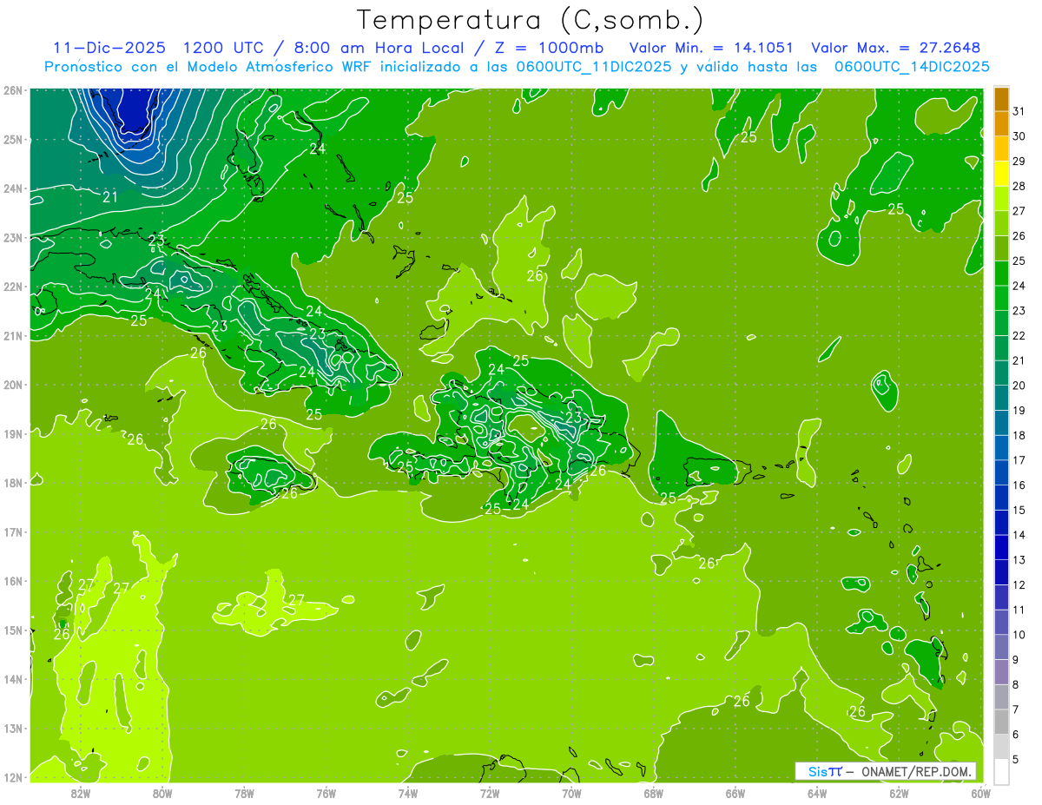Click the color scale value "27"
The width and height of the screenshot is (1042, 805).
point(1019,211)
